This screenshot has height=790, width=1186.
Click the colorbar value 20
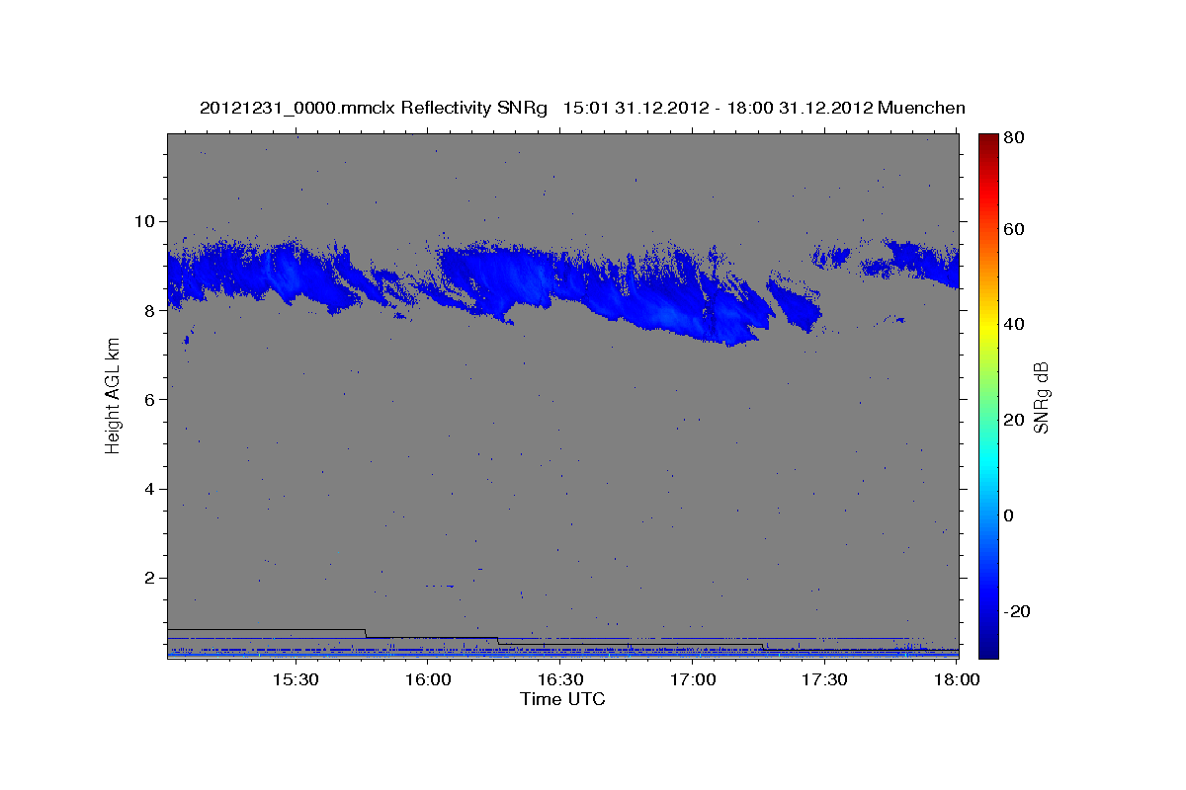1014,421
